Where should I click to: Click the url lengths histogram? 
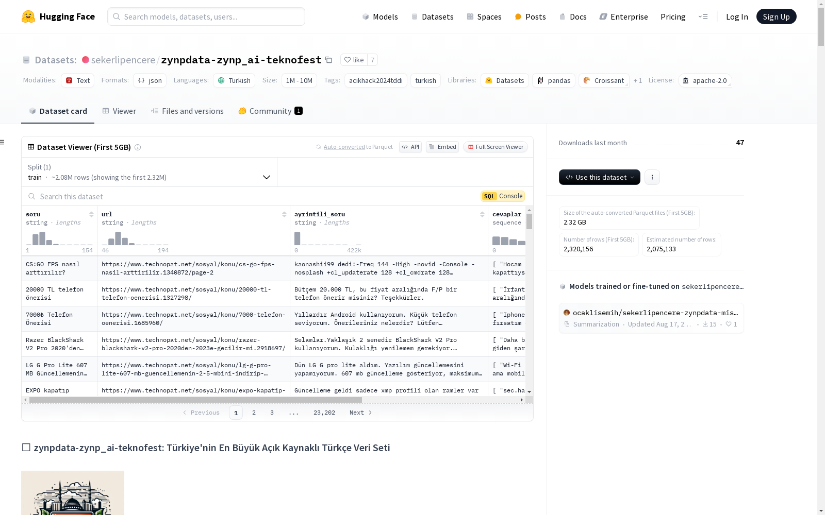click(x=135, y=238)
